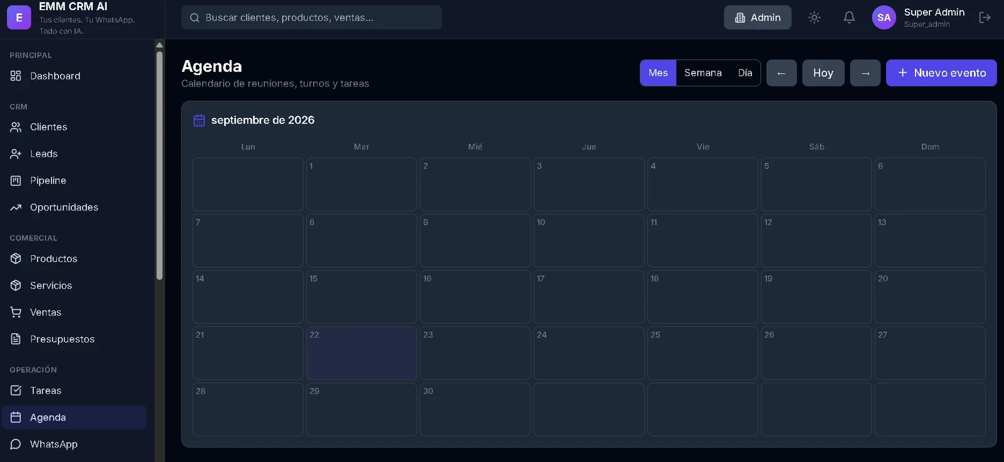The image size is (1004, 462).
Task: Select day 10 in the calendar
Action: 589,241
